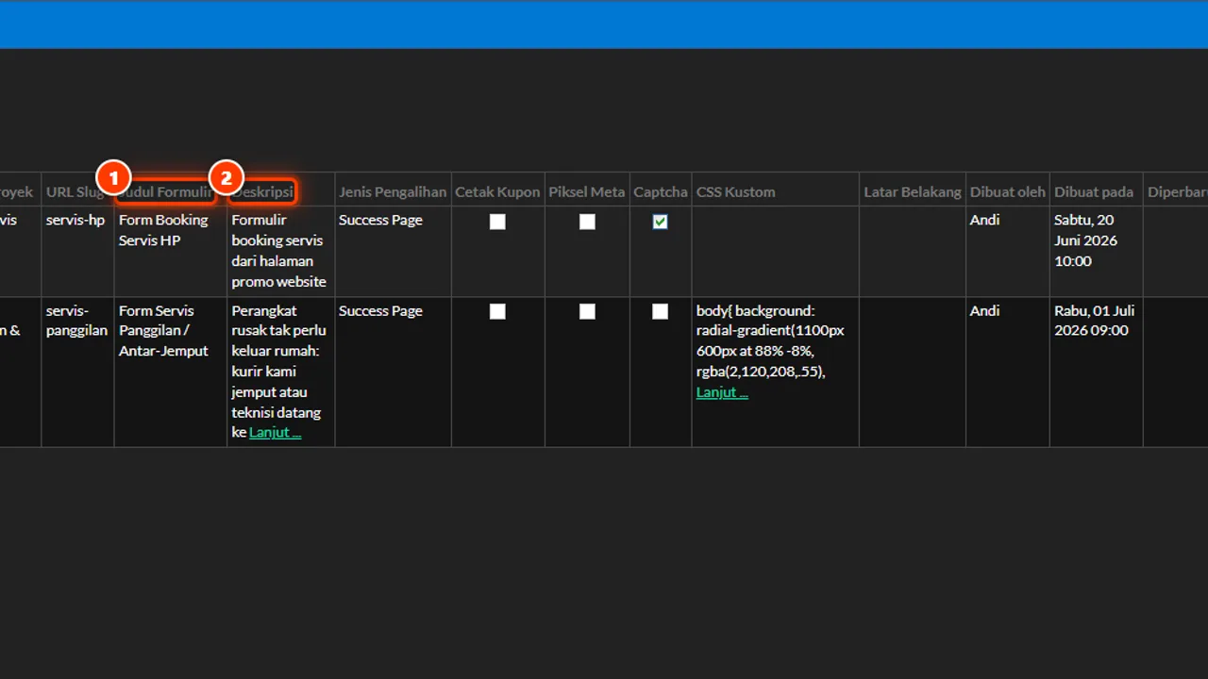Open Lanjut link under the CSS Kustom text

(x=722, y=392)
